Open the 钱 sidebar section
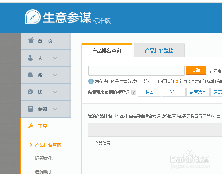222x174 pixels. pos(46,92)
